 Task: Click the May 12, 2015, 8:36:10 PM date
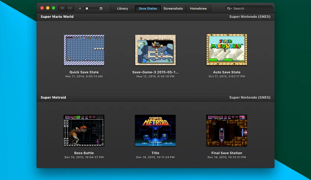pos(155,77)
